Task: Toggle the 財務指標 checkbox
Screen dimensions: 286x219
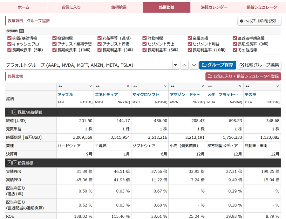Action: click(145, 38)
